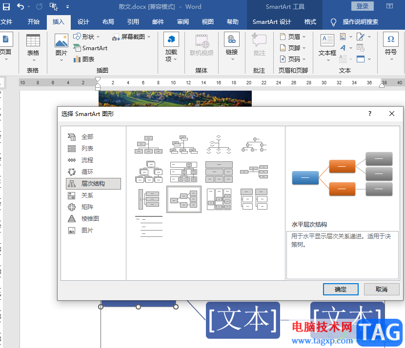
Task: Save the document with the floppy disk icon
Action: pos(6,7)
